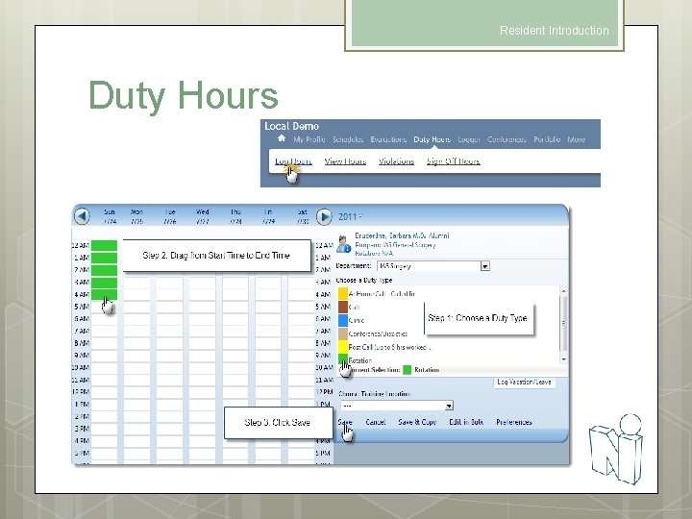Select the brown Call duty type

343,307
